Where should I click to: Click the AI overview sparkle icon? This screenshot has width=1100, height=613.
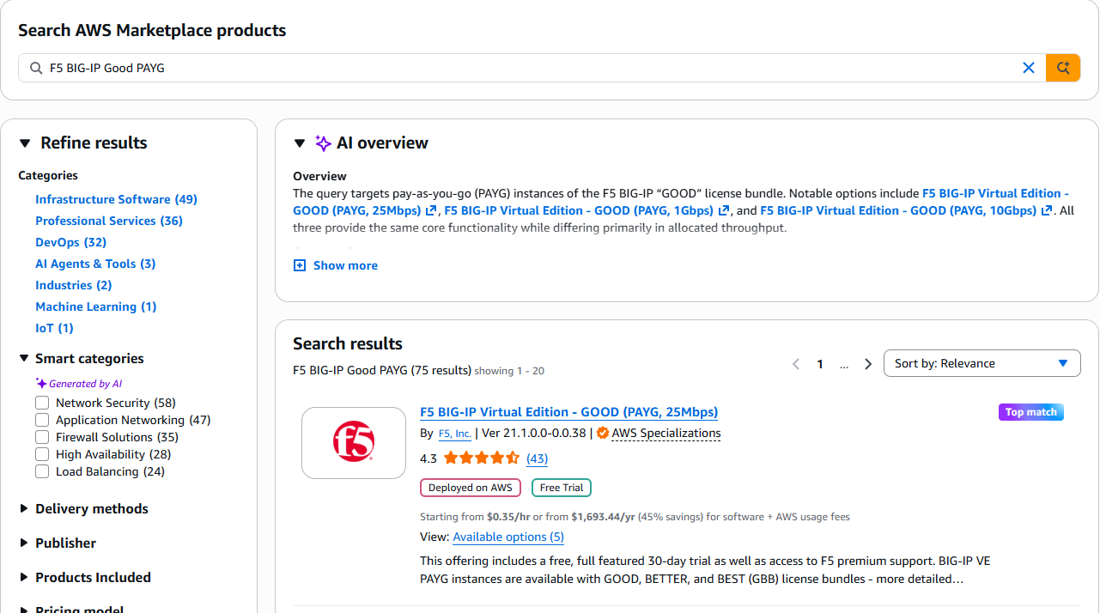click(x=323, y=143)
